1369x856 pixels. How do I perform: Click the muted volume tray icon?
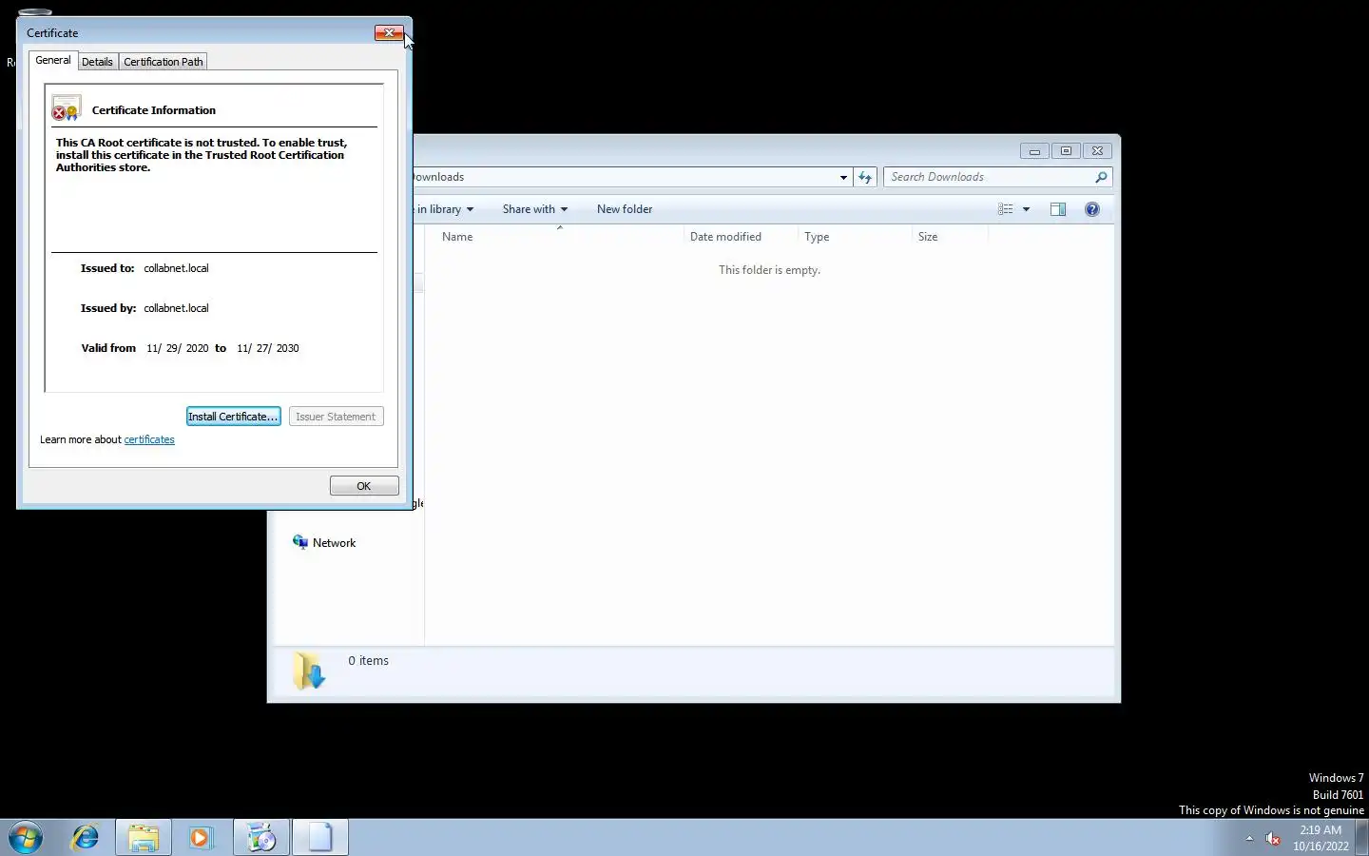click(x=1273, y=839)
